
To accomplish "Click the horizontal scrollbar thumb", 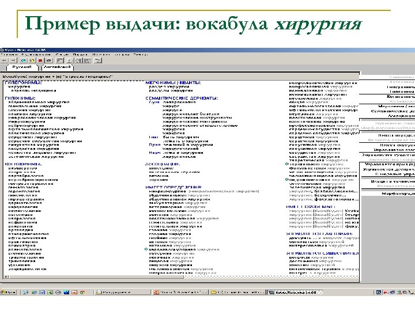I will pyautogui.click(x=96, y=277).
